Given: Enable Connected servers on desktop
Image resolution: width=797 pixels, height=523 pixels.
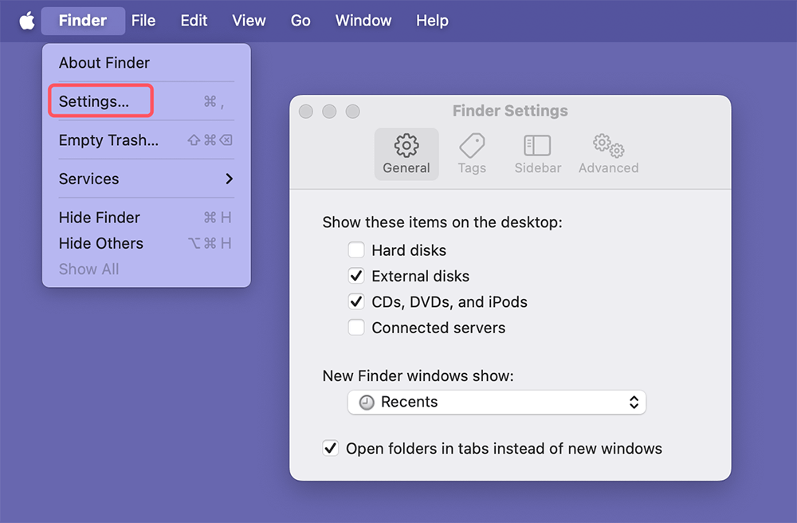Looking at the screenshot, I should tap(356, 328).
